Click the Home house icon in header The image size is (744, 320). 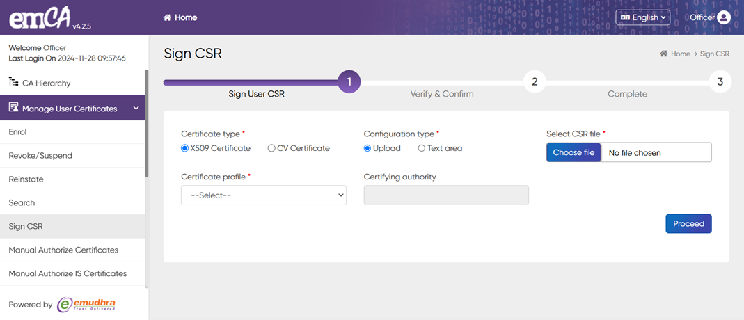pyautogui.click(x=167, y=17)
